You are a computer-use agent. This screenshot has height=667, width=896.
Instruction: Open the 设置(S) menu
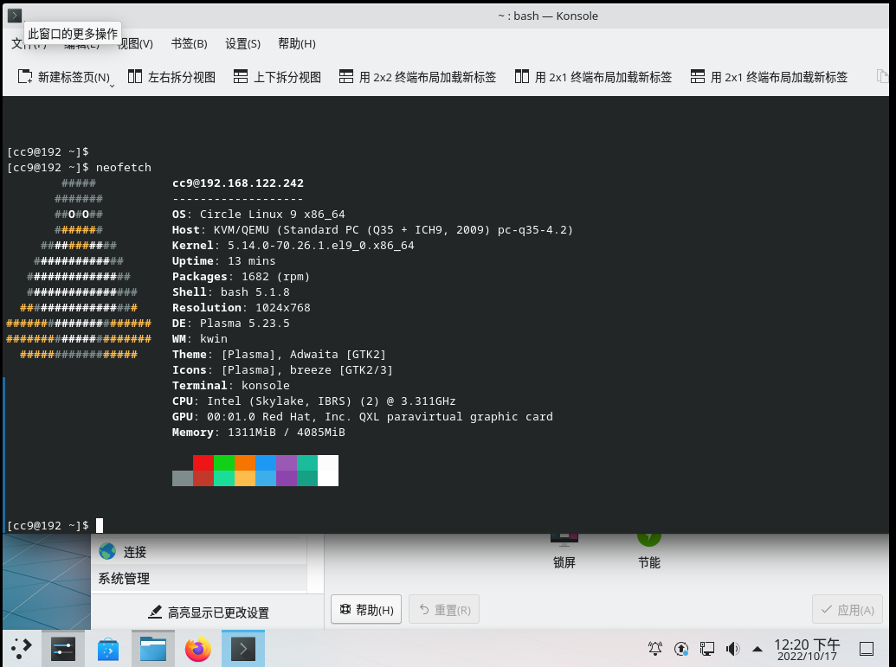243,44
